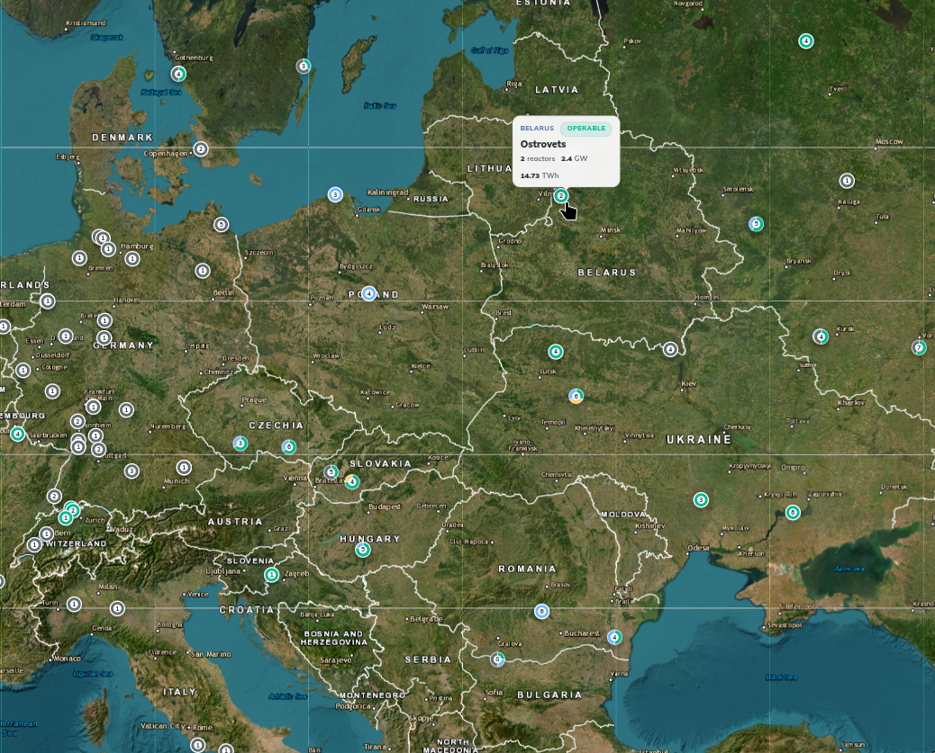Select the gray marker beside Copenhagen
Screen dimensions: 935x753
point(201,149)
